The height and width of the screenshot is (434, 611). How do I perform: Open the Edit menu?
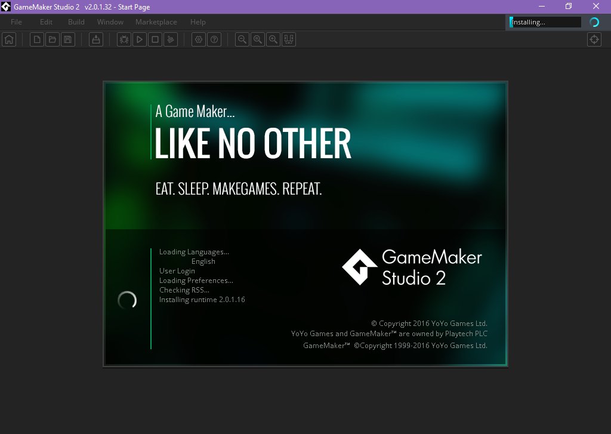(46, 22)
